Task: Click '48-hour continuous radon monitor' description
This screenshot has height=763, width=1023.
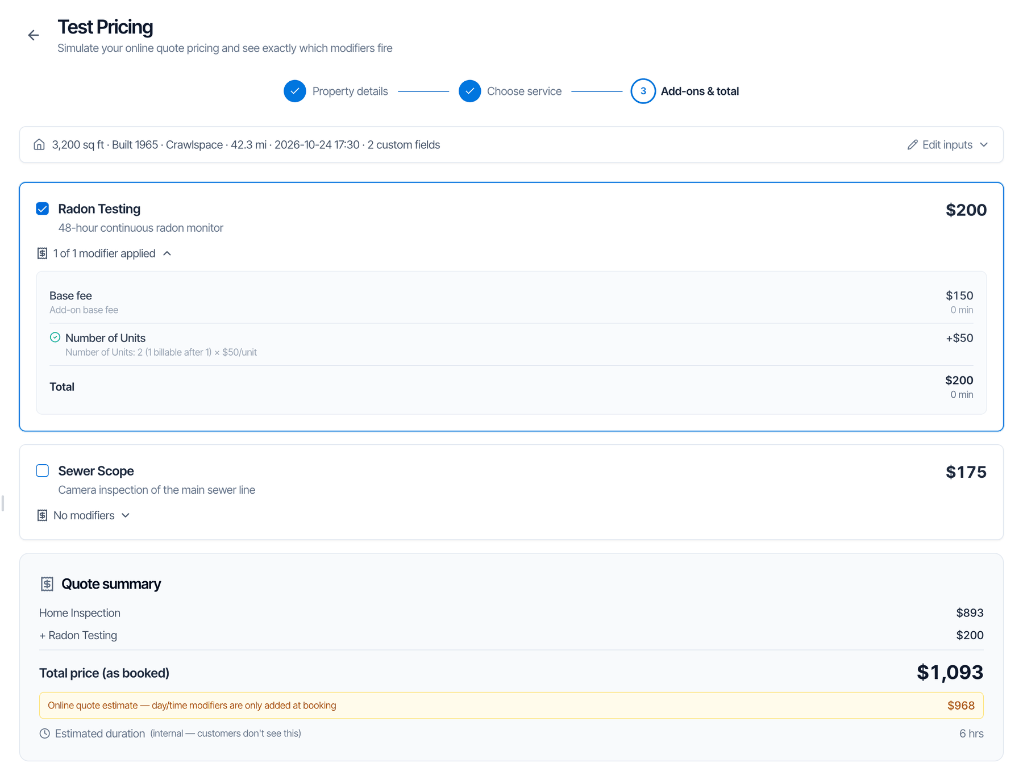Action: click(x=141, y=228)
